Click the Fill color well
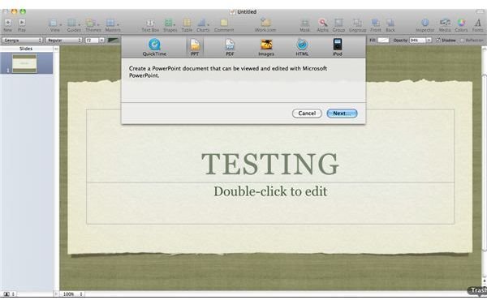The width and height of the screenshot is (487, 300). pos(383,41)
